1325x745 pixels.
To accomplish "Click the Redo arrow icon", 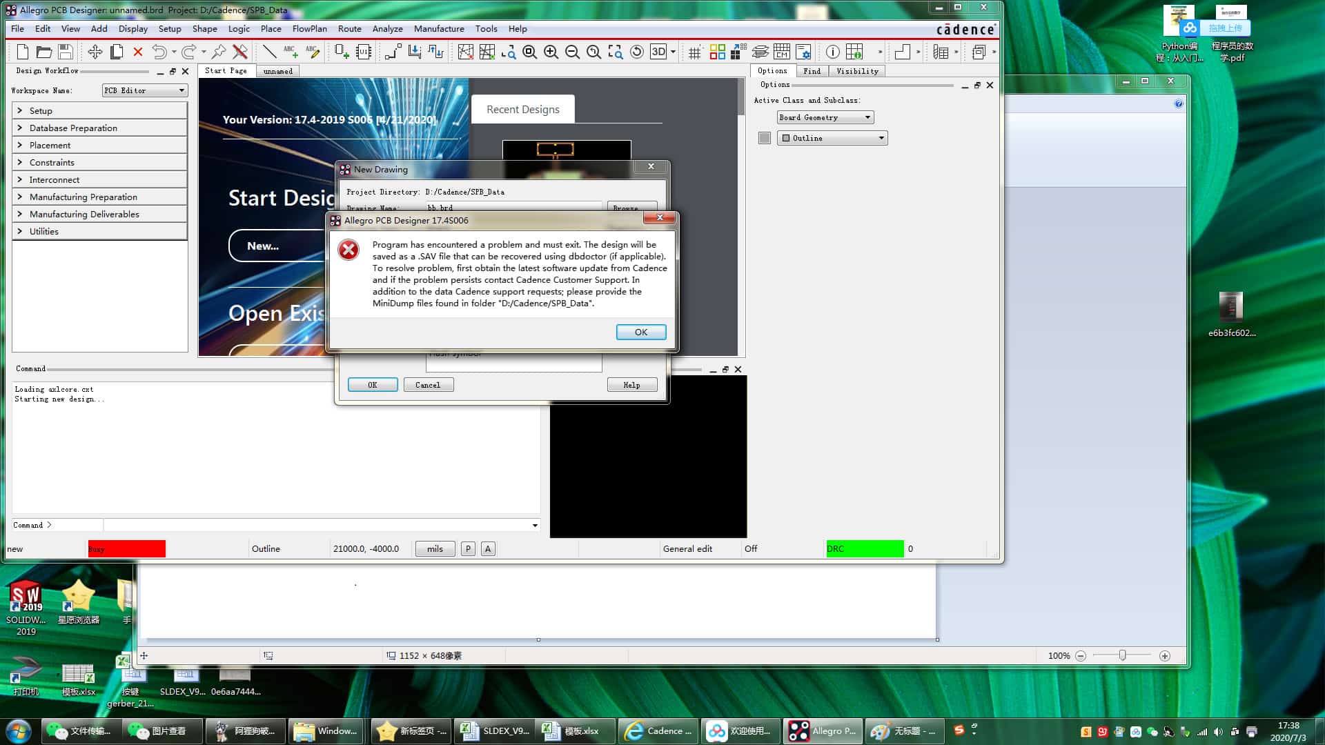I will (189, 52).
